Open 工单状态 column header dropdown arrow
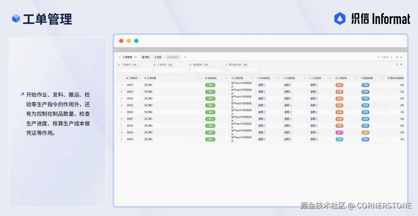418x216 pixels. (356, 78)
